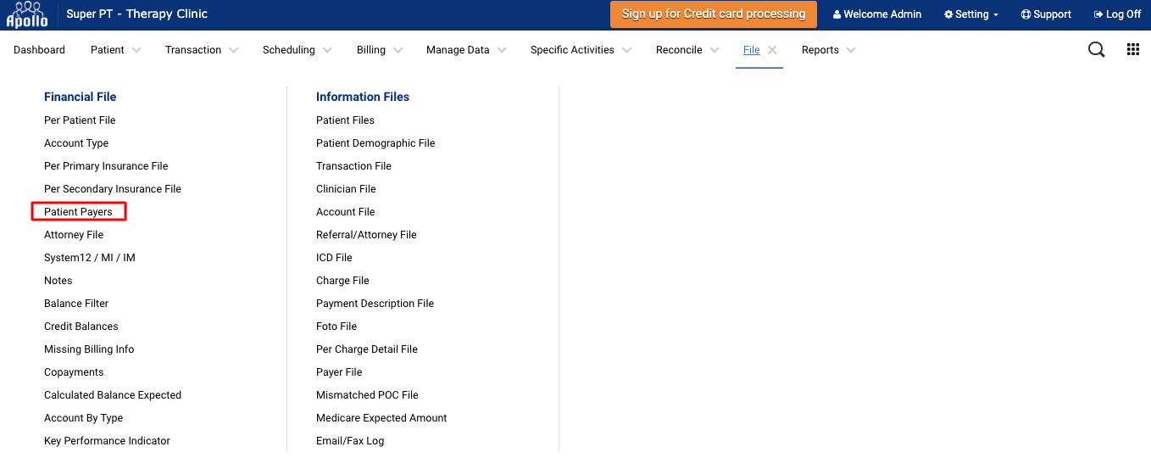
Task: Expand the Specific Activities menu
Action: pos(581,50)
